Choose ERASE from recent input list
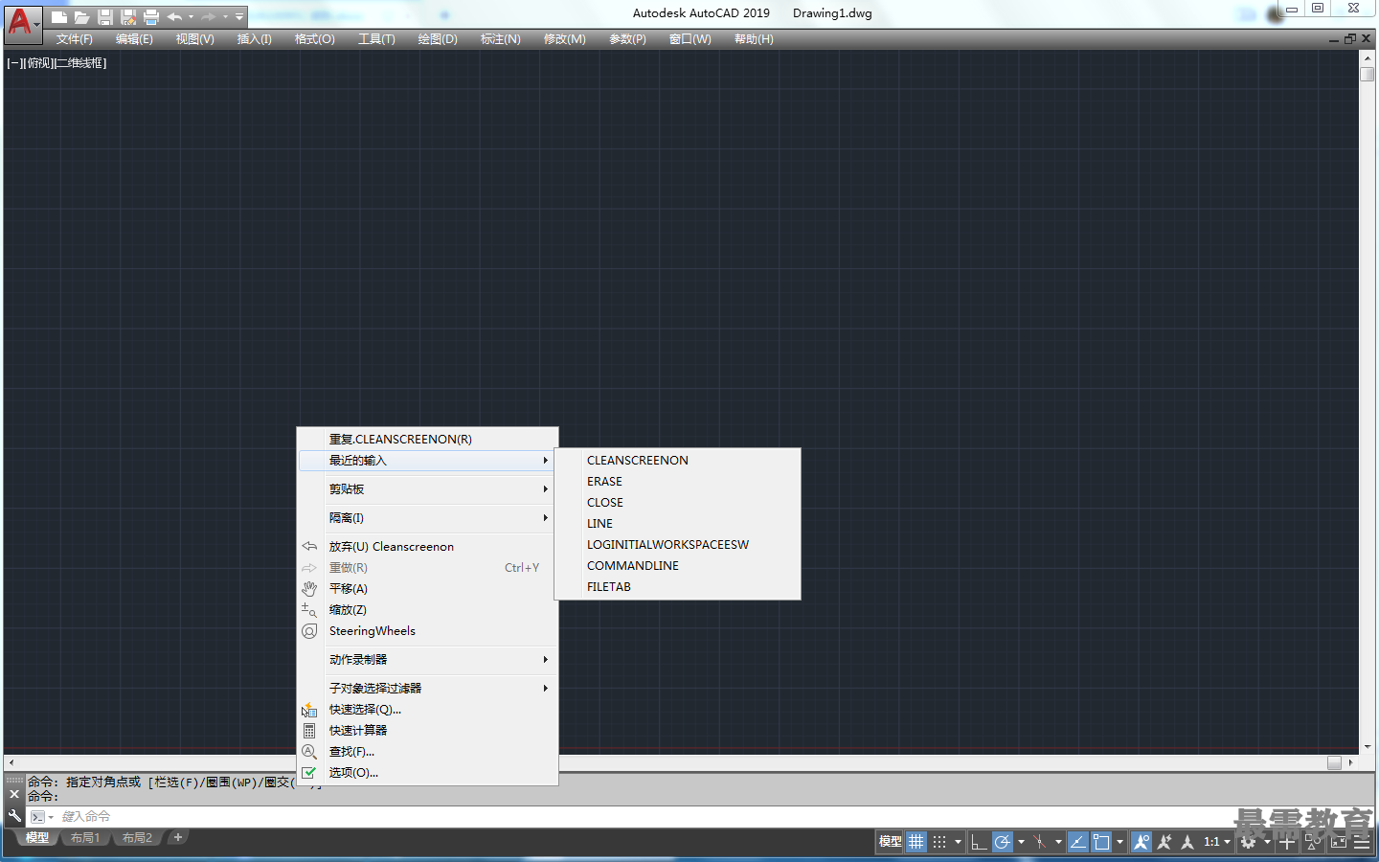 click(678, 482)
